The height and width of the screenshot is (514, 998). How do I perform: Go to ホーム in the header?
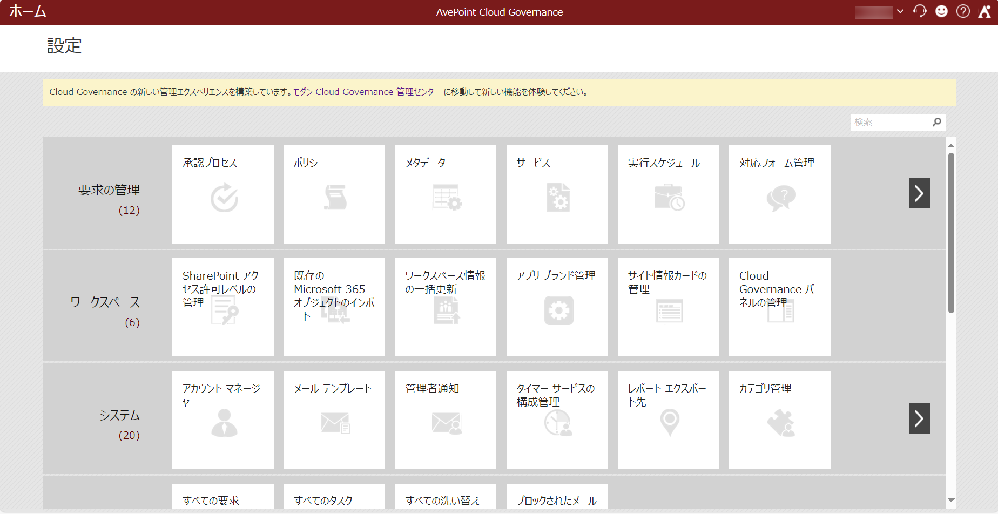(28, 11)
